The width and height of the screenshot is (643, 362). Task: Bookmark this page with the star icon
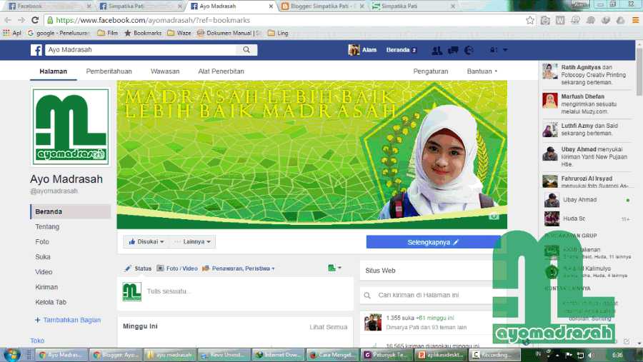[x=530, y=20]
